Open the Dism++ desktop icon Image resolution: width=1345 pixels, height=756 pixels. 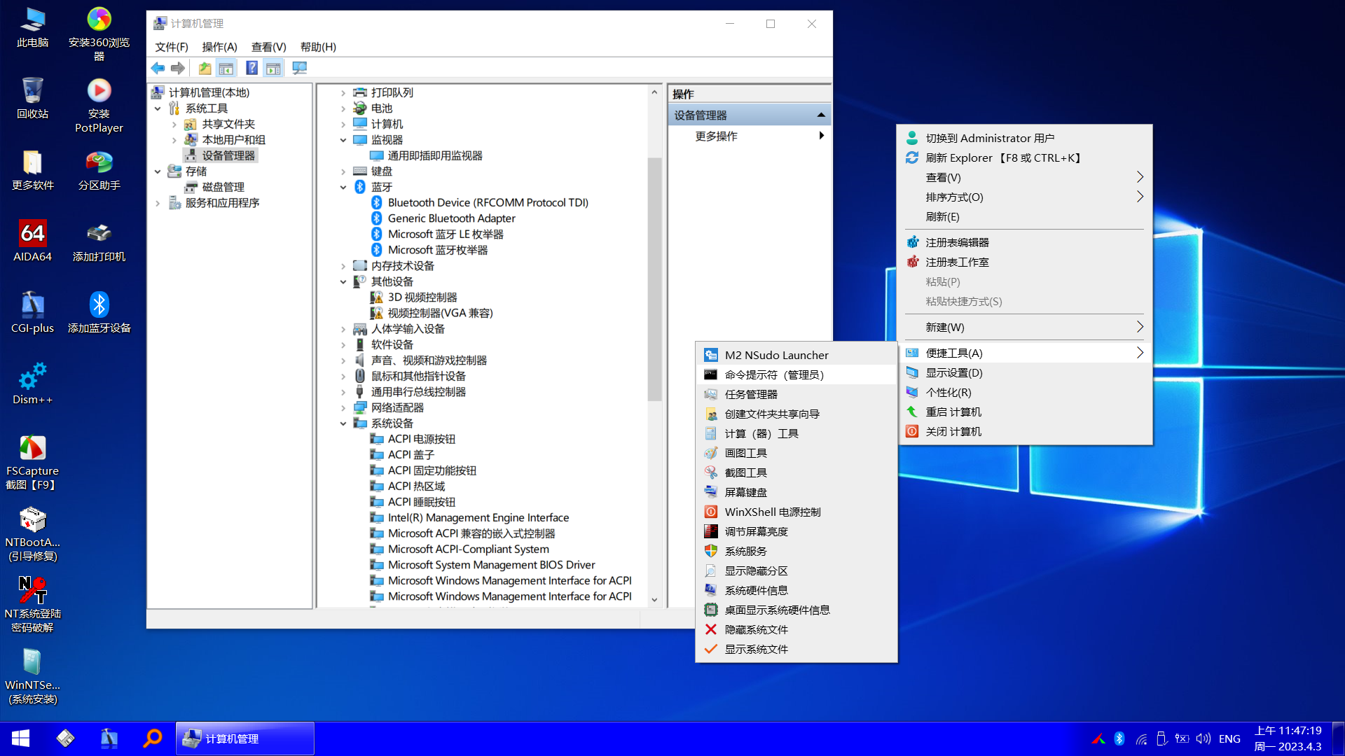32,384
